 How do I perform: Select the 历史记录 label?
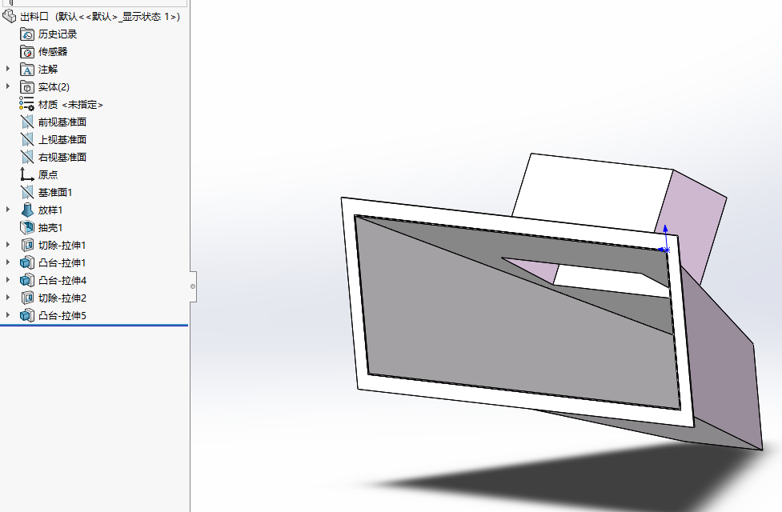pyautogui.click(x=58, y=34)
